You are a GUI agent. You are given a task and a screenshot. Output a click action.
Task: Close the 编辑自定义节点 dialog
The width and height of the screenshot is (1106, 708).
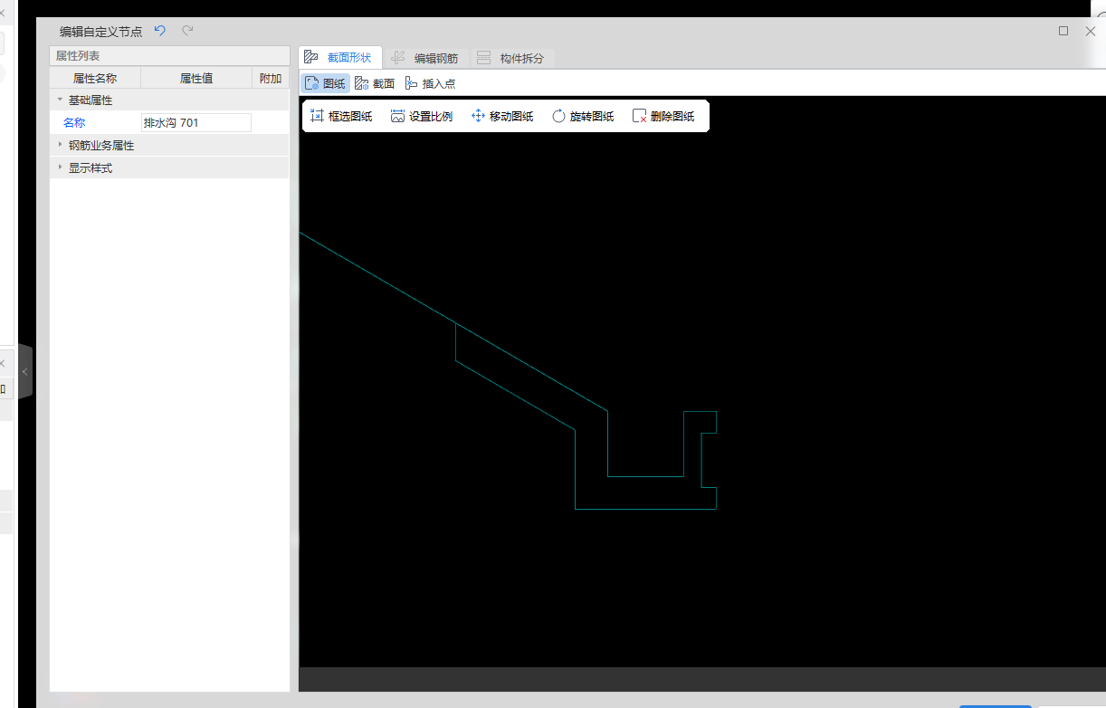(x=1091, y=31)
